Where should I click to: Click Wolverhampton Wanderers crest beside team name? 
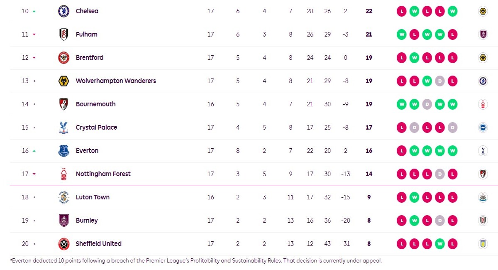coord(63,81)
